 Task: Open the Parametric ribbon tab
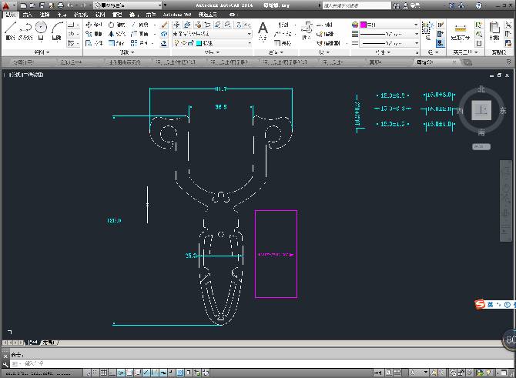coord(81,15)
